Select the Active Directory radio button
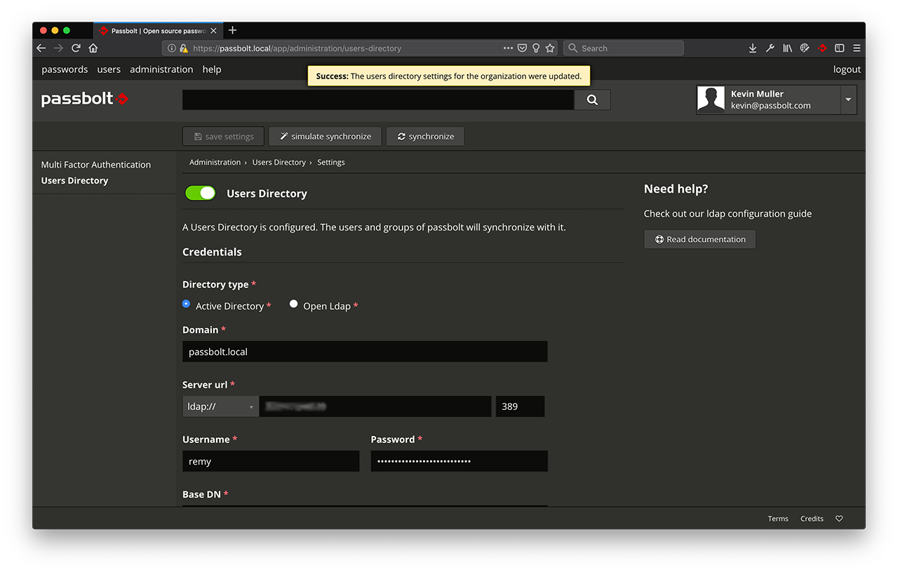This screenshot has width=898, height=572. 186,304
